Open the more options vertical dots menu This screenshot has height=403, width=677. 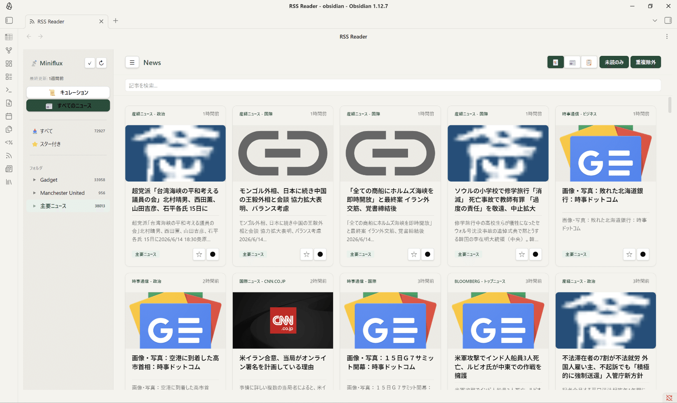coord(667,37)
